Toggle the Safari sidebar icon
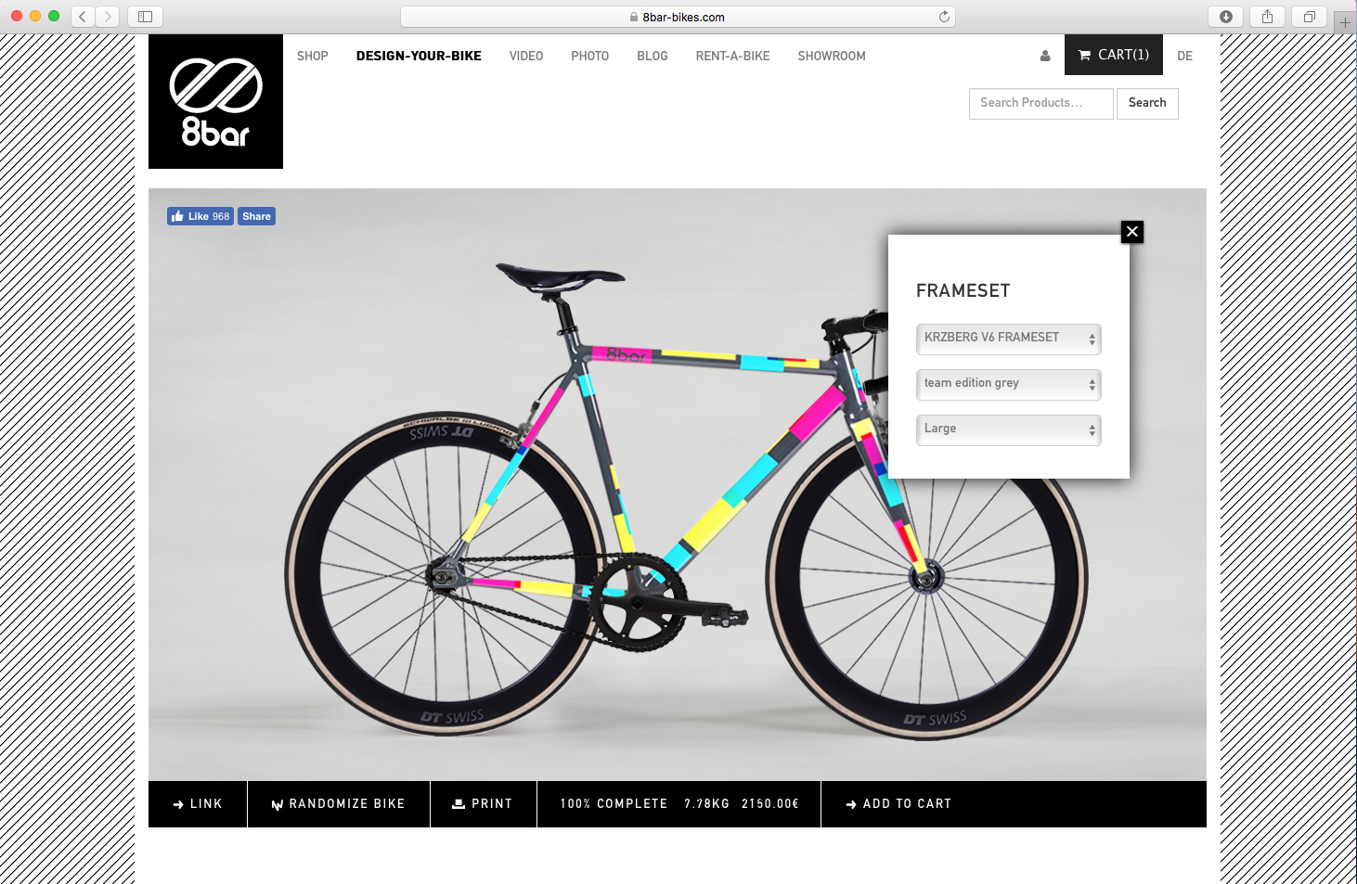 click(145, 17)
